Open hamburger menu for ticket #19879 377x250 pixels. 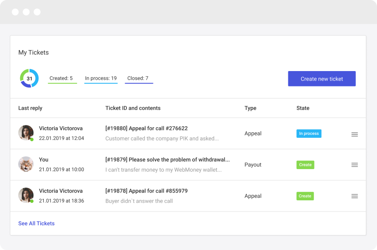click(x=354, y=165)
